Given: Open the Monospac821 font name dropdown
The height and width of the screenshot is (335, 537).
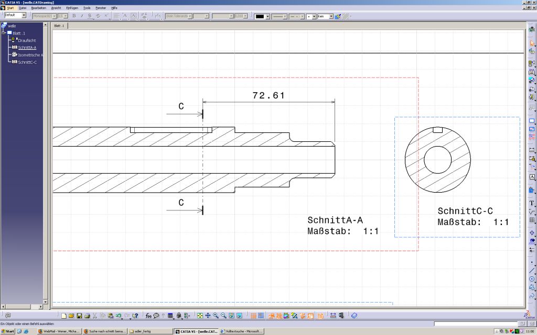Looking at the screenshot, I should point(54,16).
